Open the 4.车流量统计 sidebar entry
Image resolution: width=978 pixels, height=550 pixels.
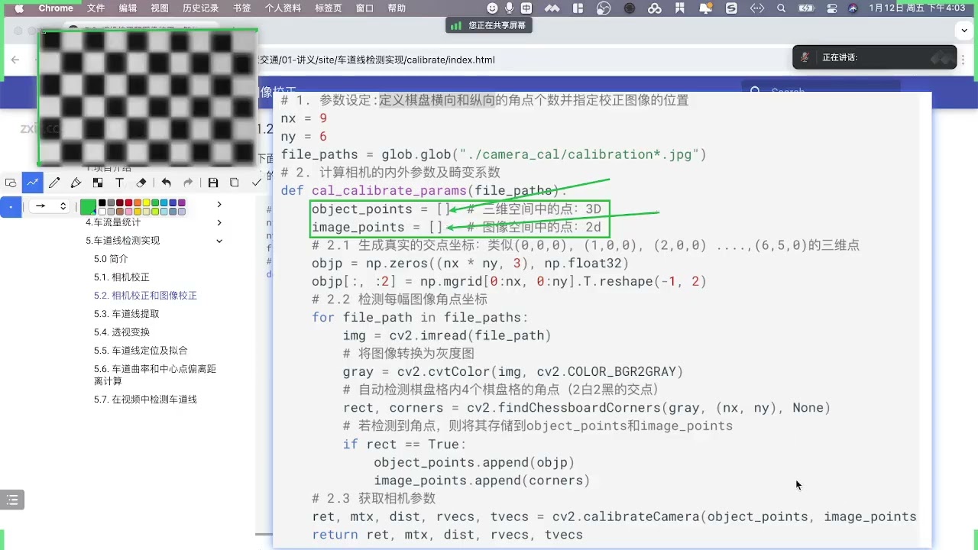tap(113, 222)
